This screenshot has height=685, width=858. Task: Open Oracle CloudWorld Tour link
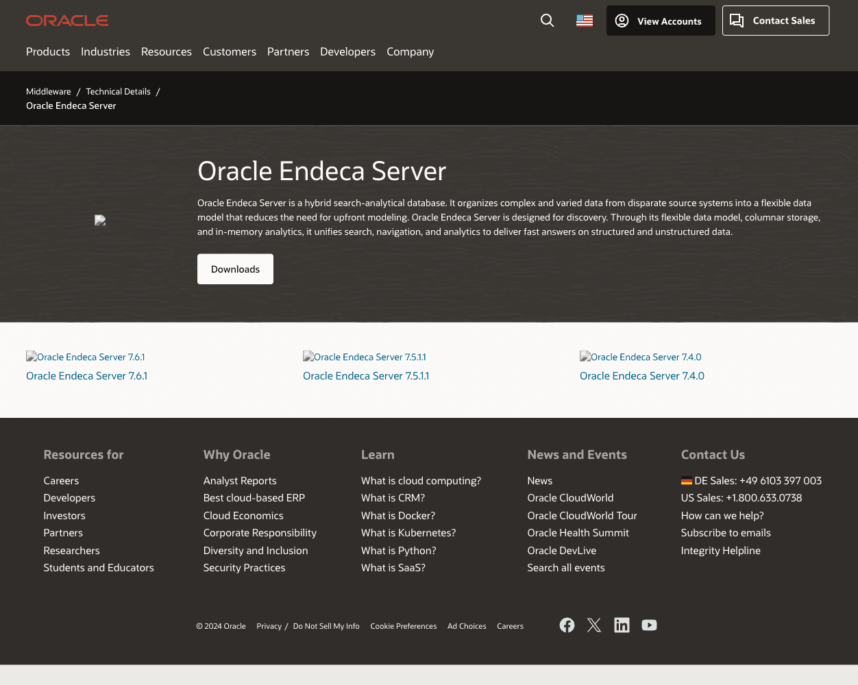[582, 515]
